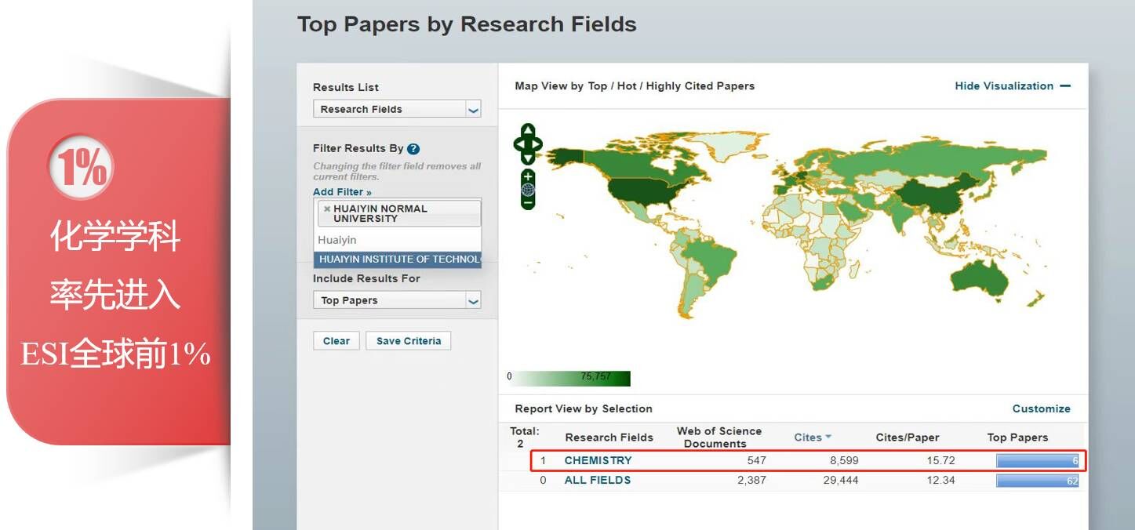1135x530 pixels.
Task: Click the map pan up arrow
Action: point(528,130)
